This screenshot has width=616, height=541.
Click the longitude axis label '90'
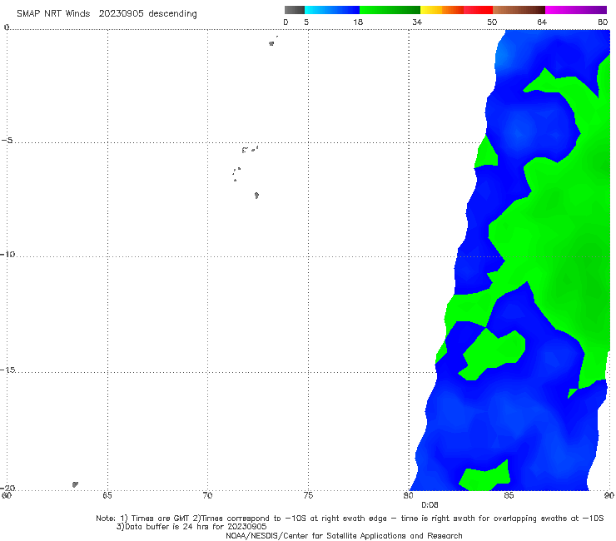[x=609, y=495]
